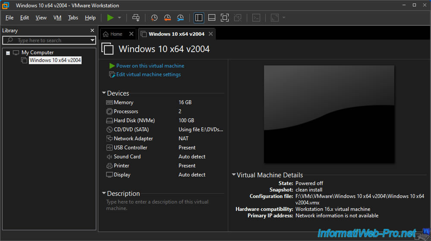Image resolution: width=431 pixels, height=241 pixels.
Task: Click the Using file E:\DVDs... value
Action: click(201, 130)
